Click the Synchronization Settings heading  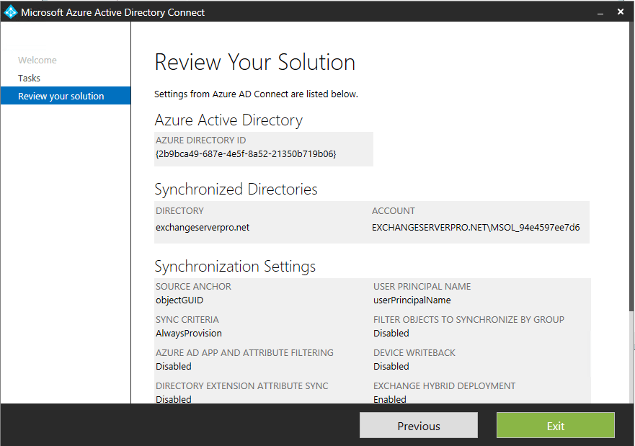point(235,267)
